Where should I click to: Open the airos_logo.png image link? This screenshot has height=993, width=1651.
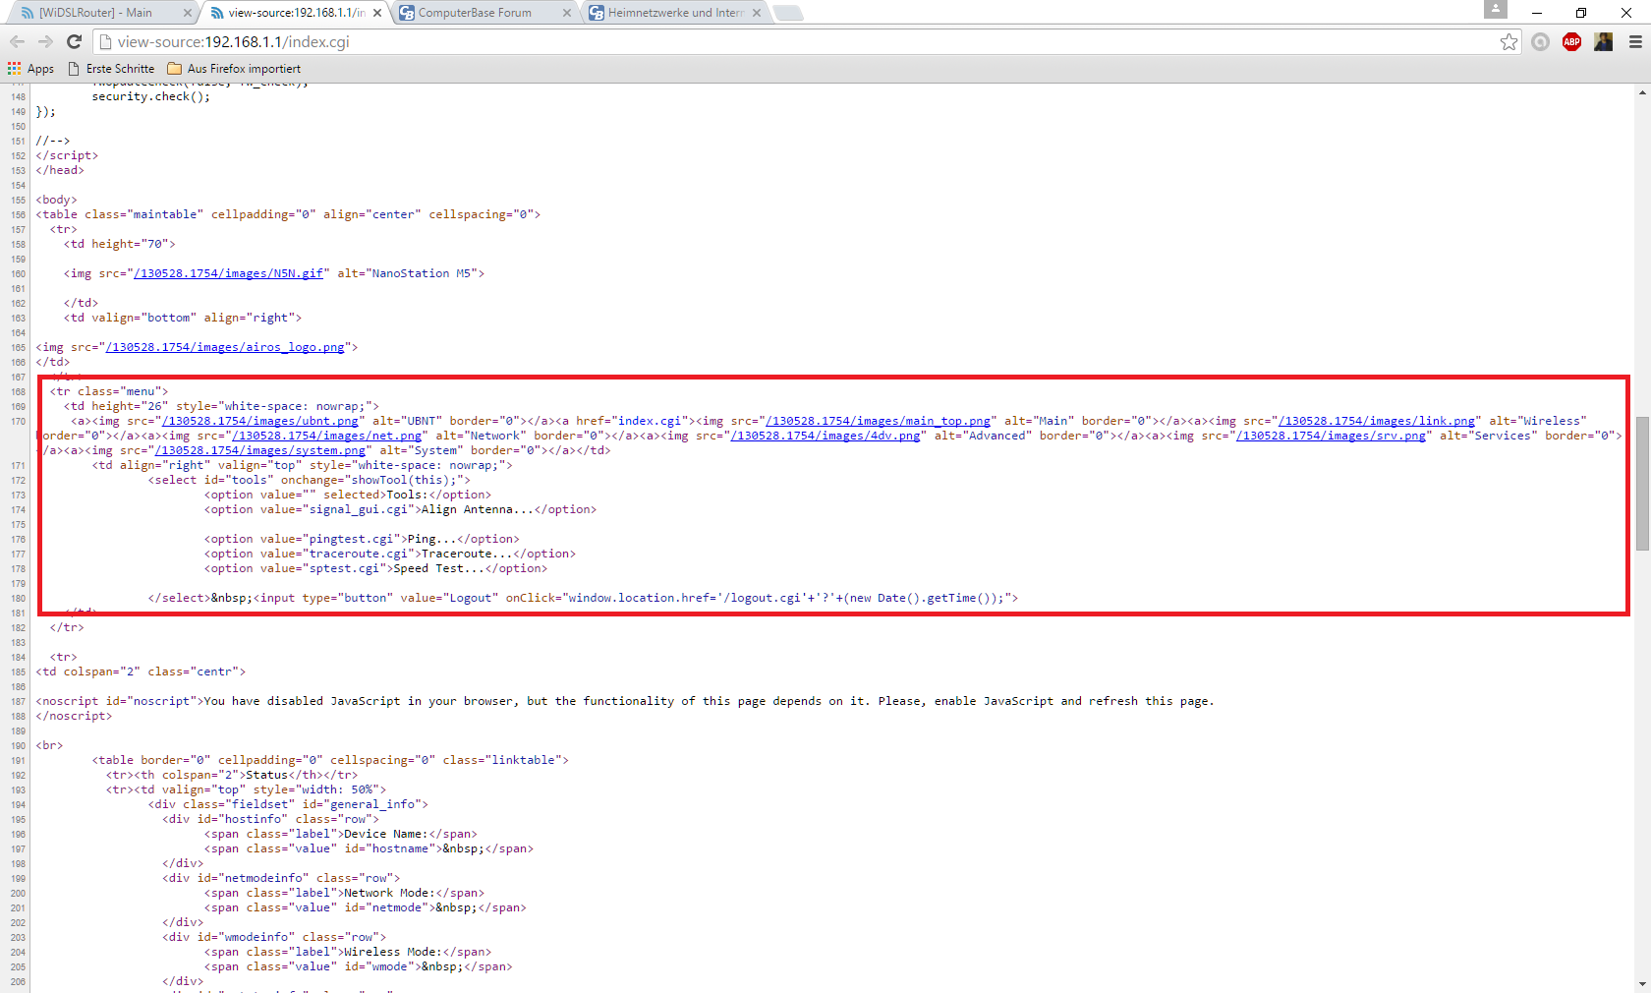225,347
